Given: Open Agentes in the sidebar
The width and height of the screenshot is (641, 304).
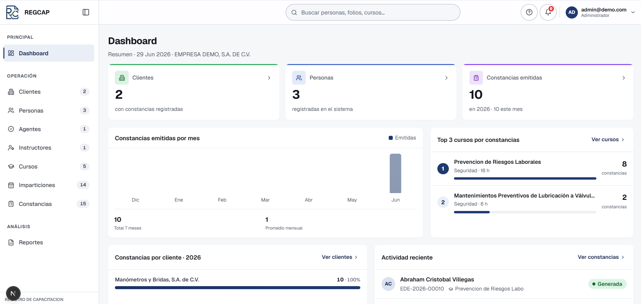Looking at the screenshot, I should point(49,129).
